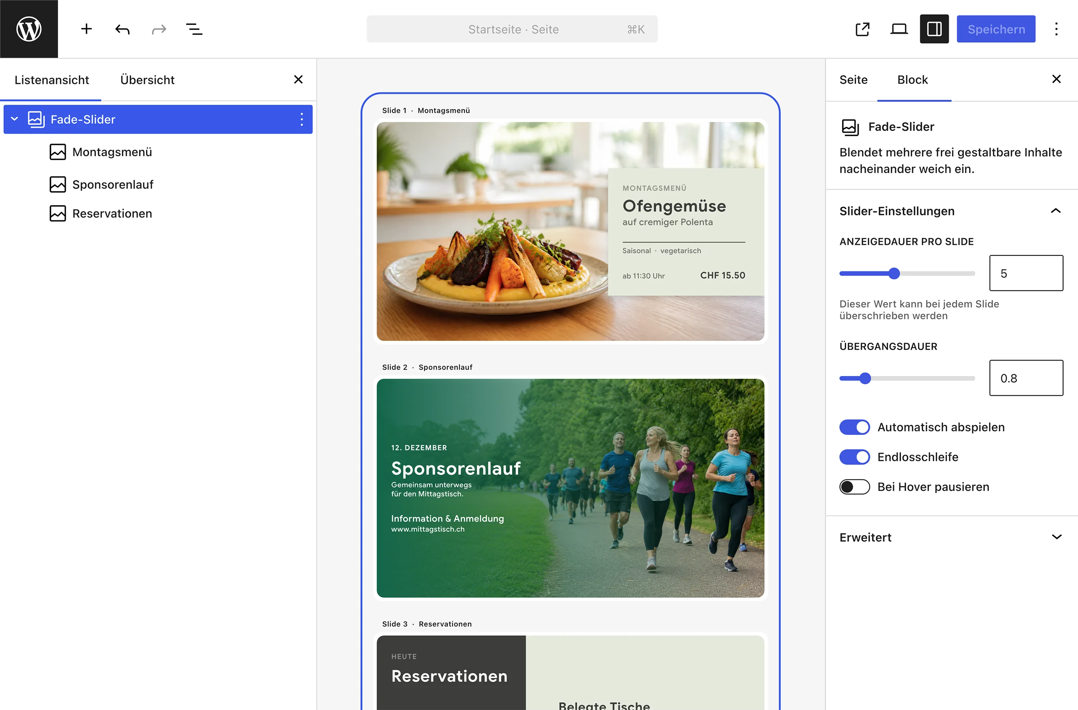Click the Anzeigedauer pro Slide slider handle
This screenshot has height=710, width=1078.
(x=894, y=273)
